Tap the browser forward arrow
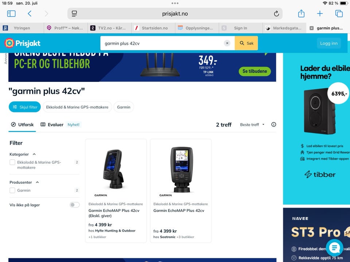The width and height of the screenshot is (350, 262). pos(46,13)
